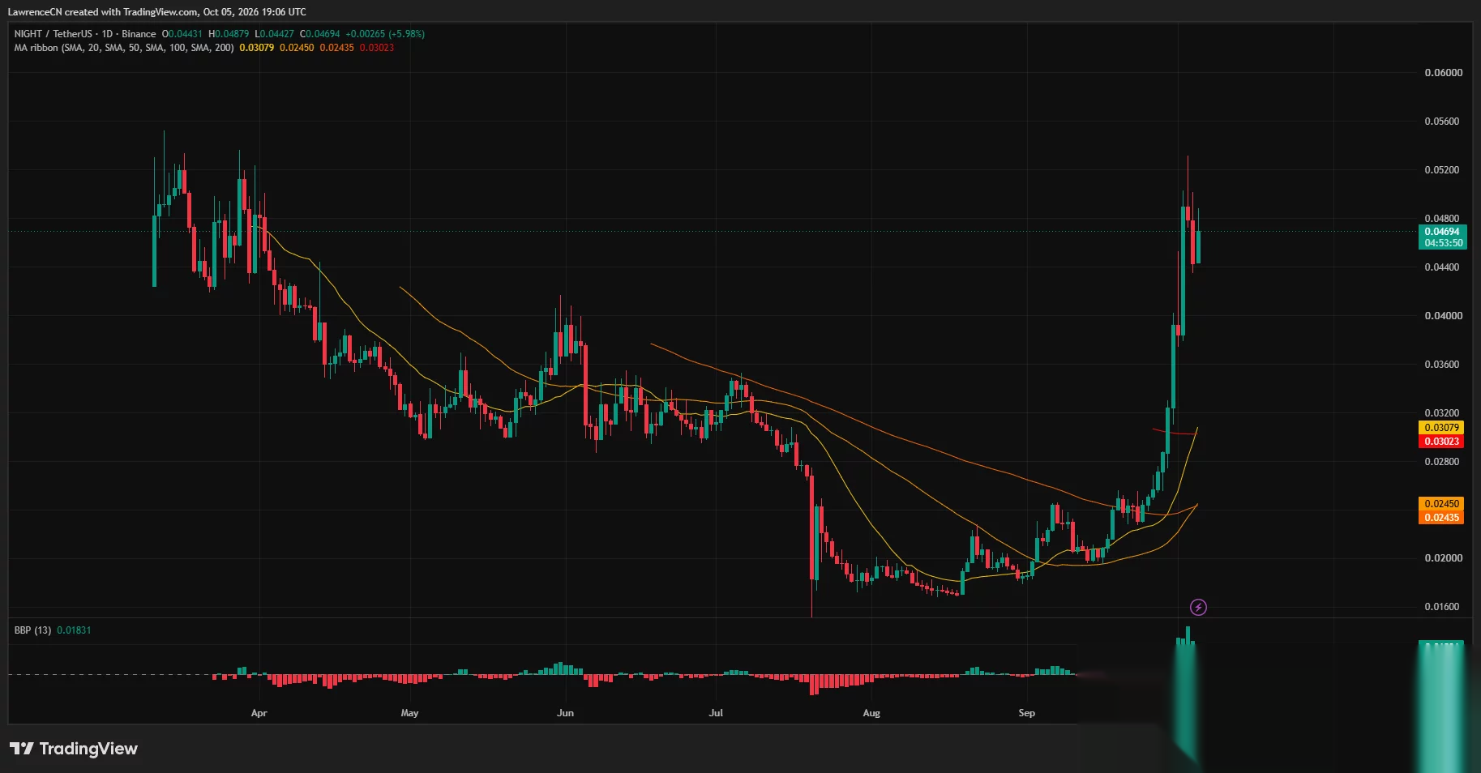Click the TradingView logo at bottom left

74,749
